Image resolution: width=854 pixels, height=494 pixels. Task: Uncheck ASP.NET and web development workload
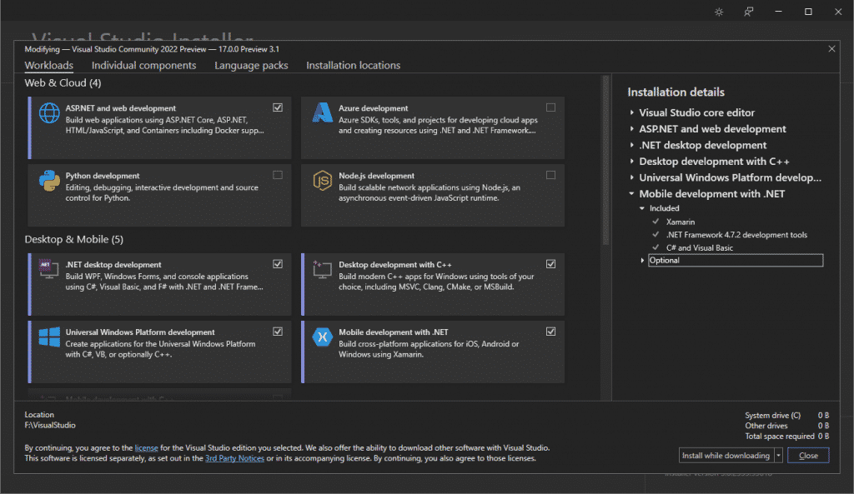278,107
